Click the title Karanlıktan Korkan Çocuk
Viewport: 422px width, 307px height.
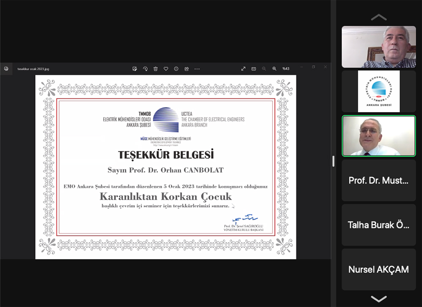(x=165, y=196)
